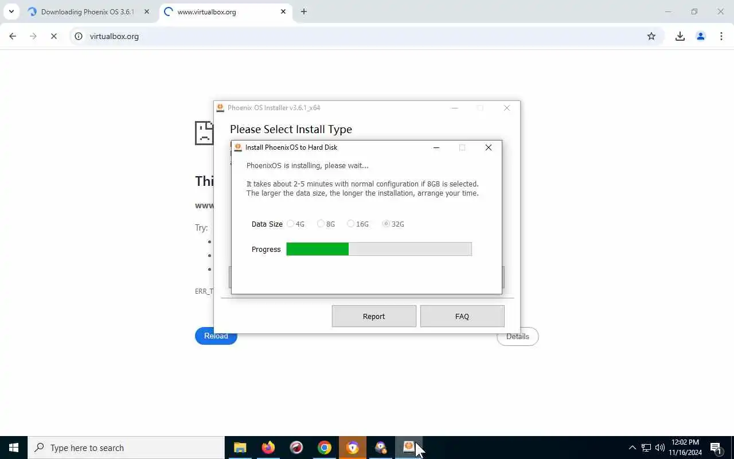The image size is (734, 459).
Task: Close the Downloading Phoenix OS tab
Action: pos(147,11)
